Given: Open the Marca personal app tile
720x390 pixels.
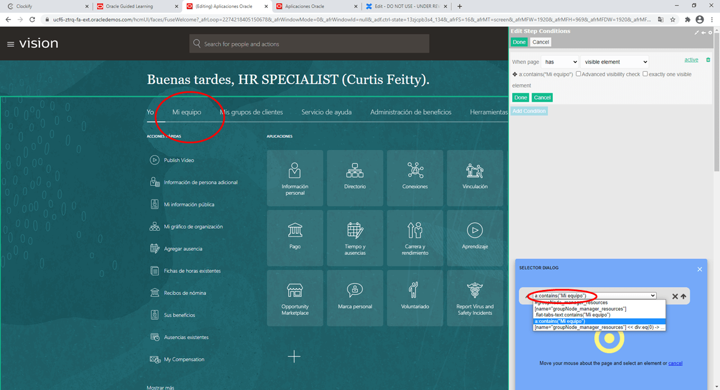Looking at the screenshot, I should coord(355,298).
